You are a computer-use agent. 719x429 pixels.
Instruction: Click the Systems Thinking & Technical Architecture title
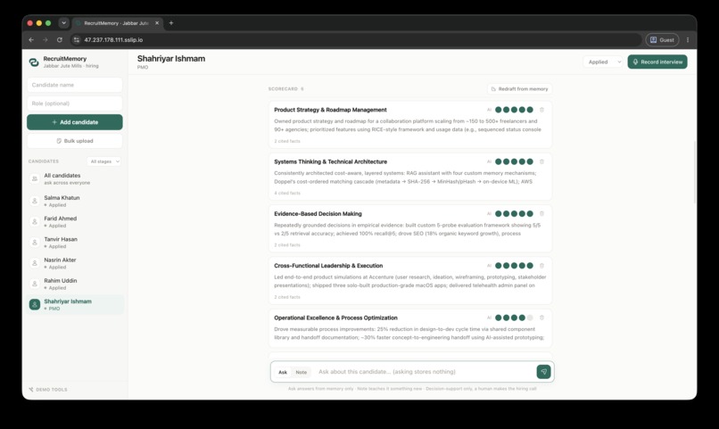pos(331,161)
